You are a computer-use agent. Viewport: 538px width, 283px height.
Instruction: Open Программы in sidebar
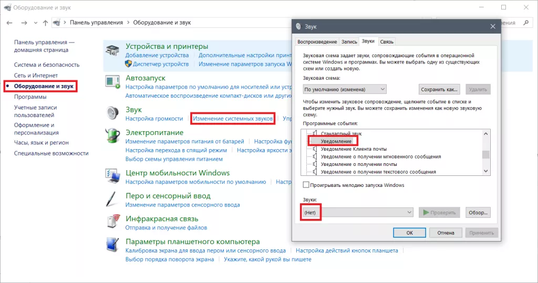30,97
